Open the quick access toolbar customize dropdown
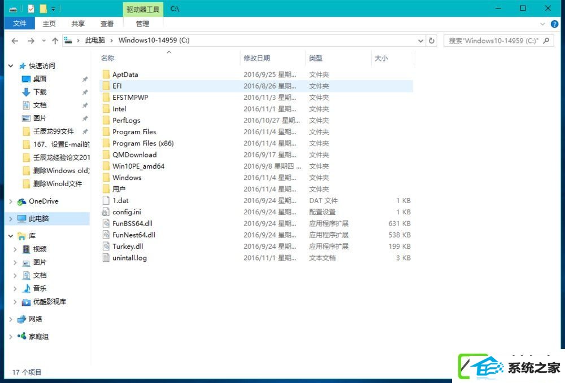This screenshot has height=383, width=565. coord(53,8)
